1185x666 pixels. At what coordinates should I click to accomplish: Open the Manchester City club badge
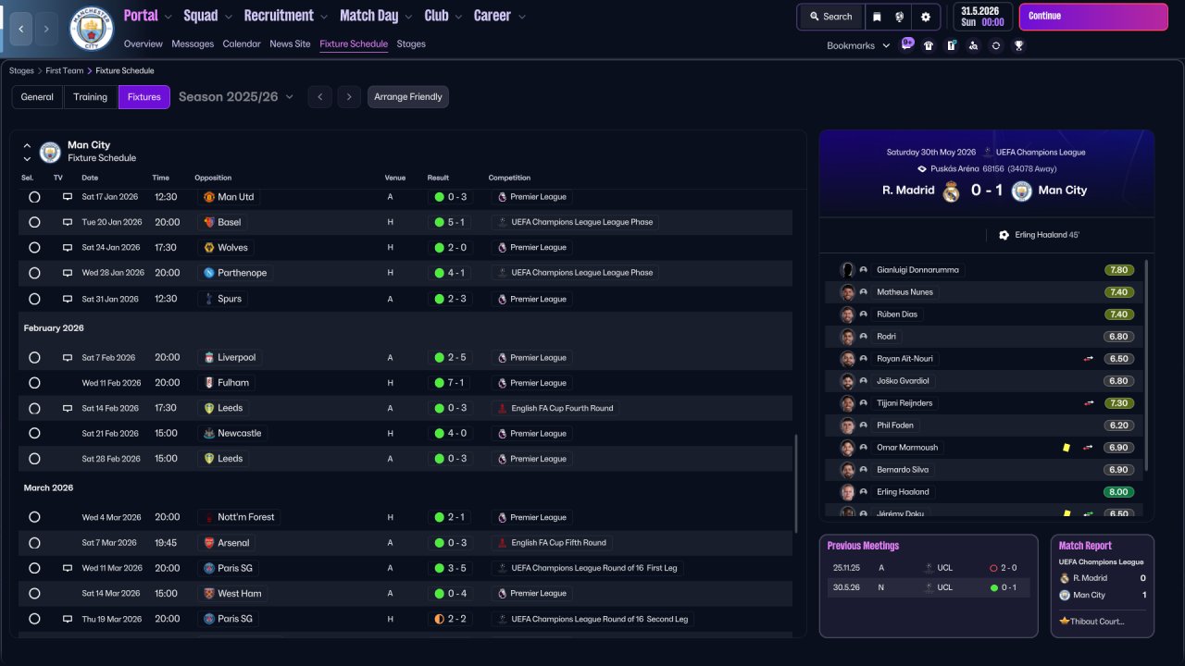(x=92, y=29)
